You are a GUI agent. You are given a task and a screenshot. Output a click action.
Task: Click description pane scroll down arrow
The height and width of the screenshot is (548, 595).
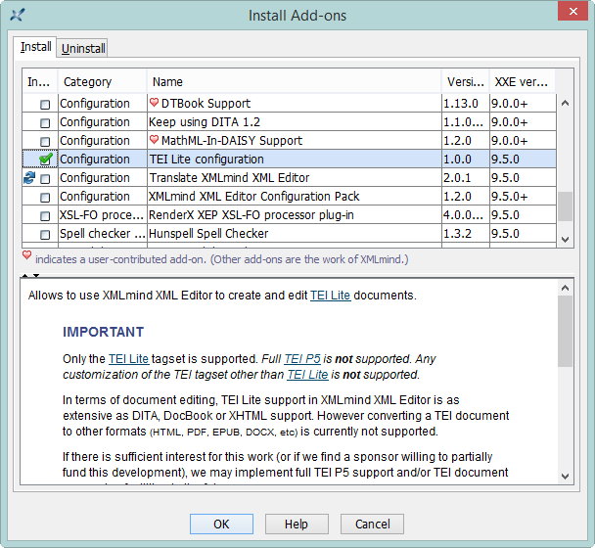click(x=565, y=476)
